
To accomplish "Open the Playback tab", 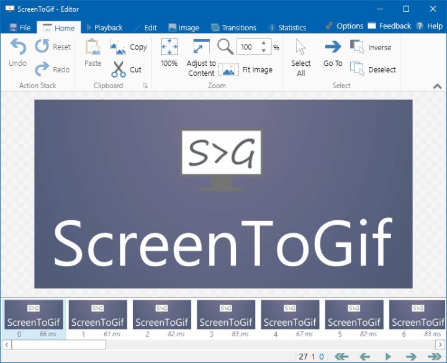I will (x=104, y=27).
